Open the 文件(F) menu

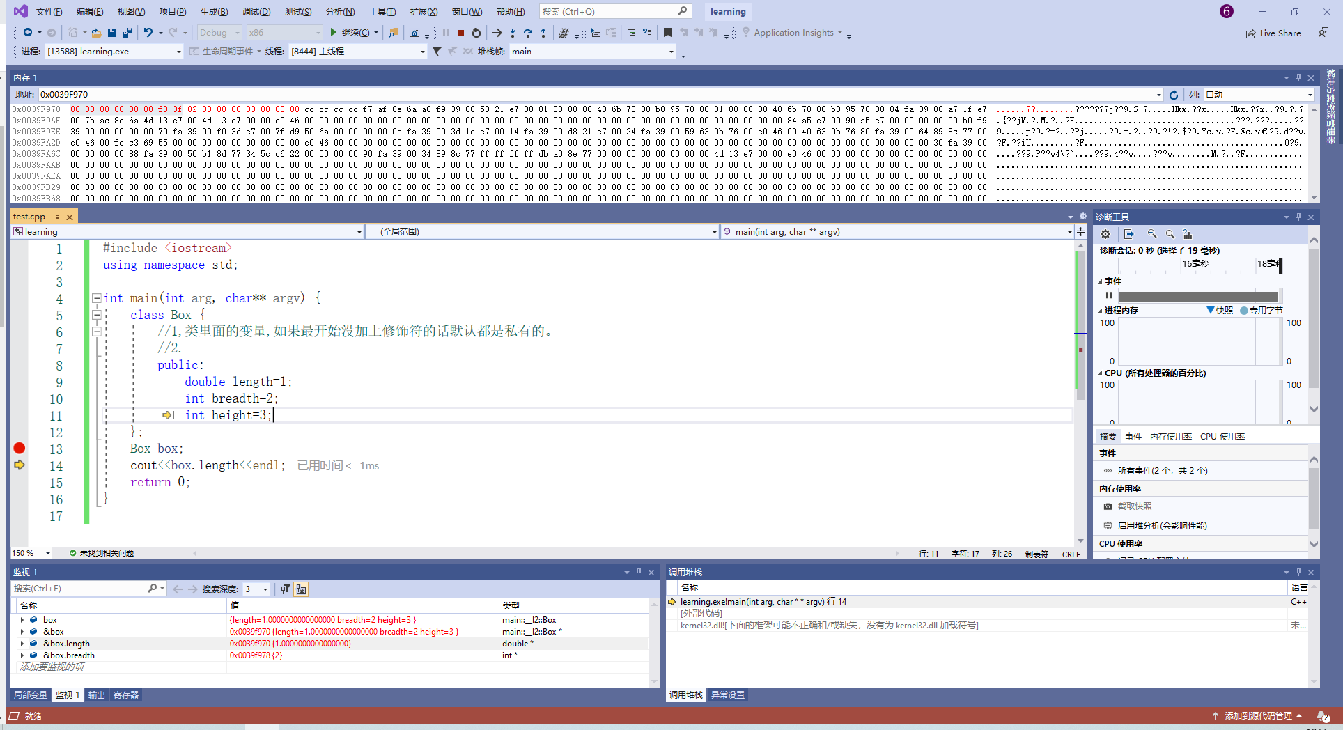pos(49,11)
